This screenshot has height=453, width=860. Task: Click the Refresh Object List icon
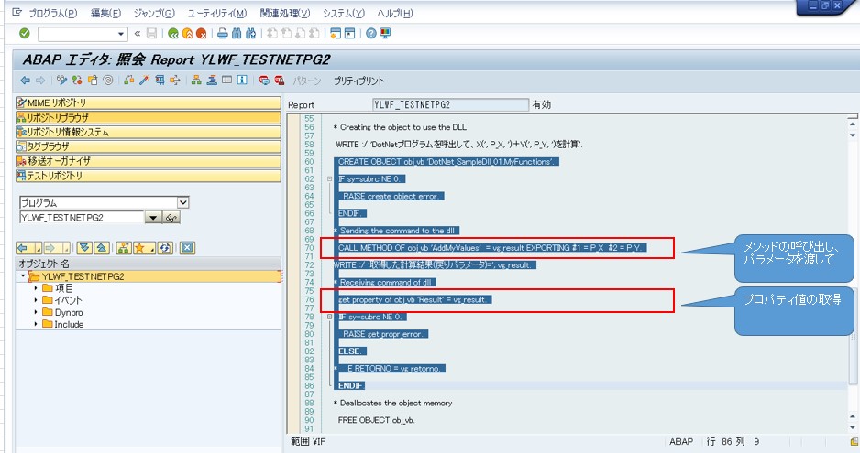(165, 248)
